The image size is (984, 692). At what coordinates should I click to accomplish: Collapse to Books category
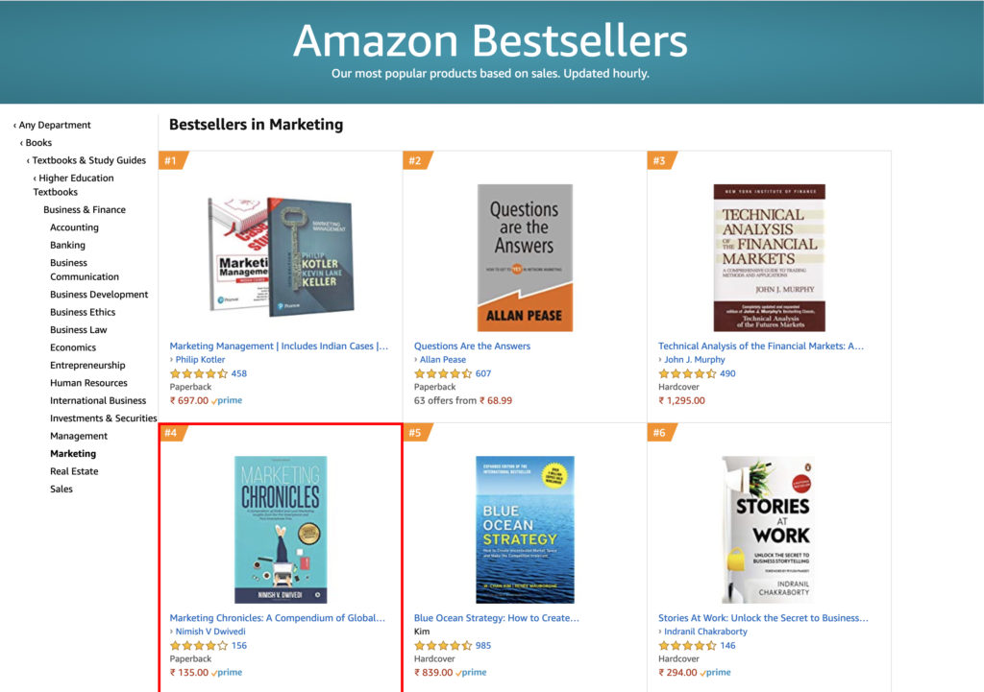[x=38, y=143]
